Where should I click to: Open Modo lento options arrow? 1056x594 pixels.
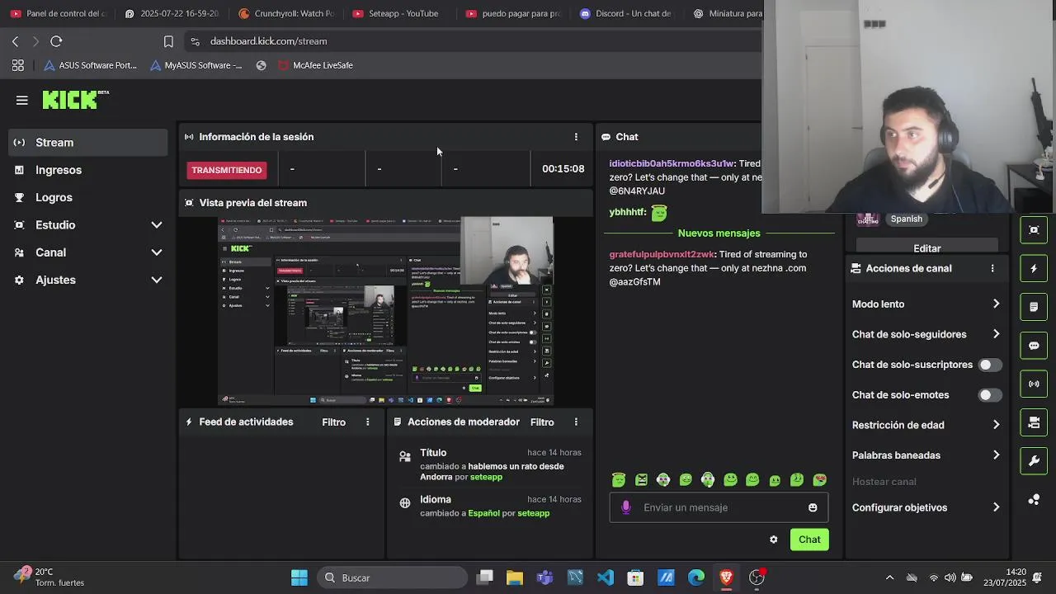[x=996, y=304]
